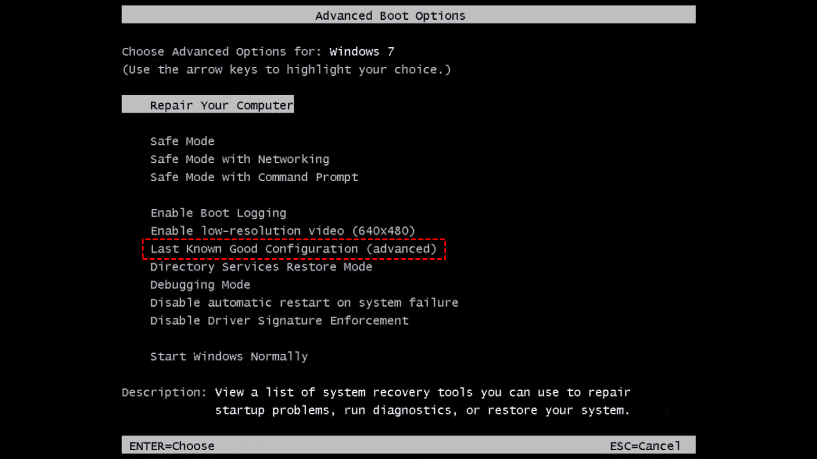Screen dimensions: 817x459
Task: Choose Last Known Good Configuration (advanced)
Action: point(293,249)
